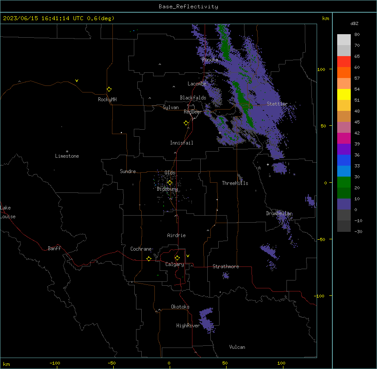Select the RockyMH label
Viewport: 377px width, 369px height.
tap(107, 99)
